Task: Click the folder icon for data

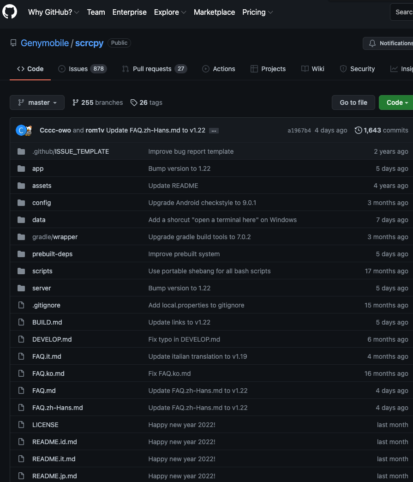Action: pos(21,220)
